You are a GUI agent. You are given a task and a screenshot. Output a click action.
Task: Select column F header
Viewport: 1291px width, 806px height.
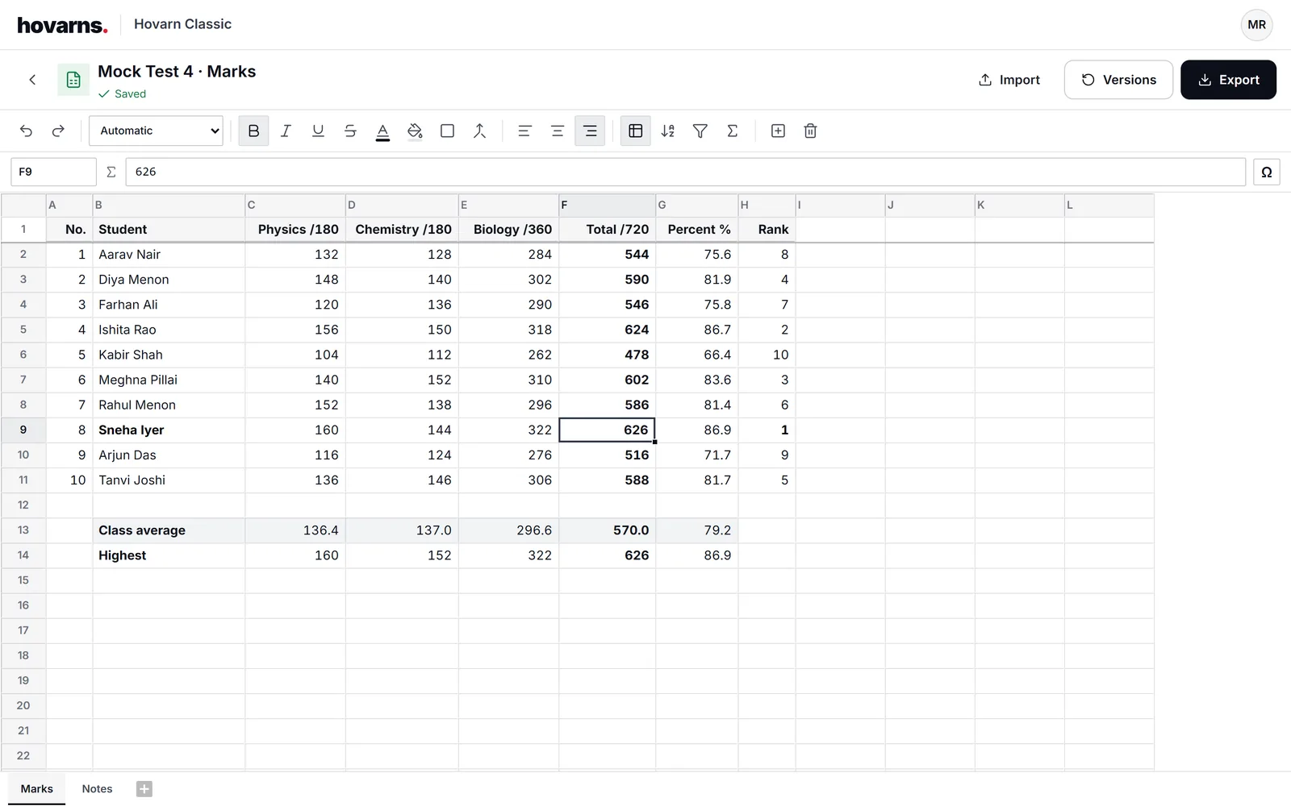tap(607, 205)
